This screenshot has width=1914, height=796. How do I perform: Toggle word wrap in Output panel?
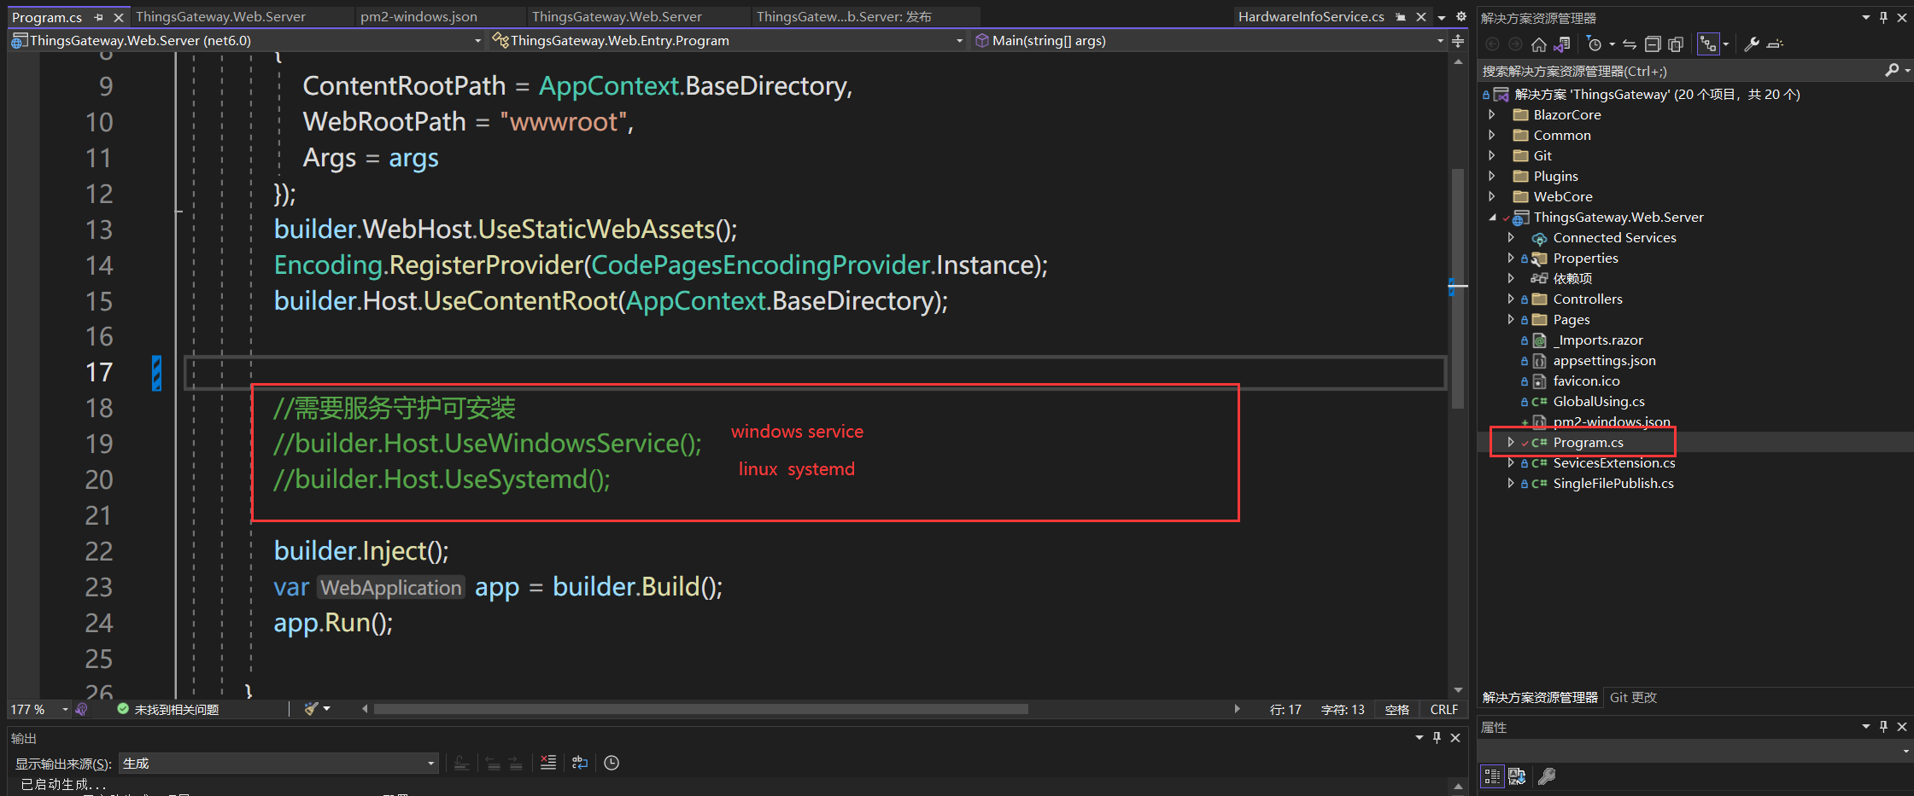point(580,763)
